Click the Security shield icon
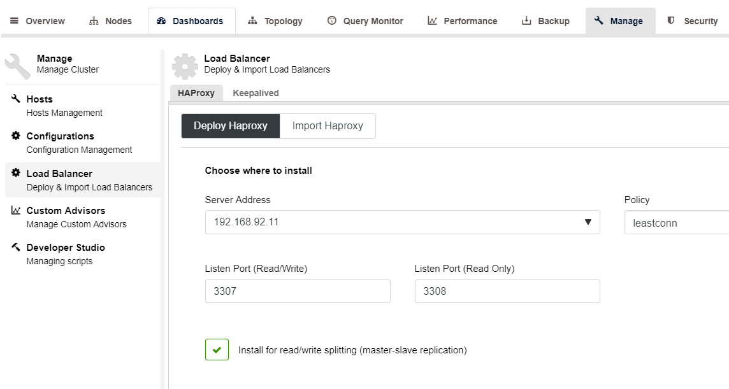Screen dimensions: 729x389 pyautogui.click(x=671, y=21)
